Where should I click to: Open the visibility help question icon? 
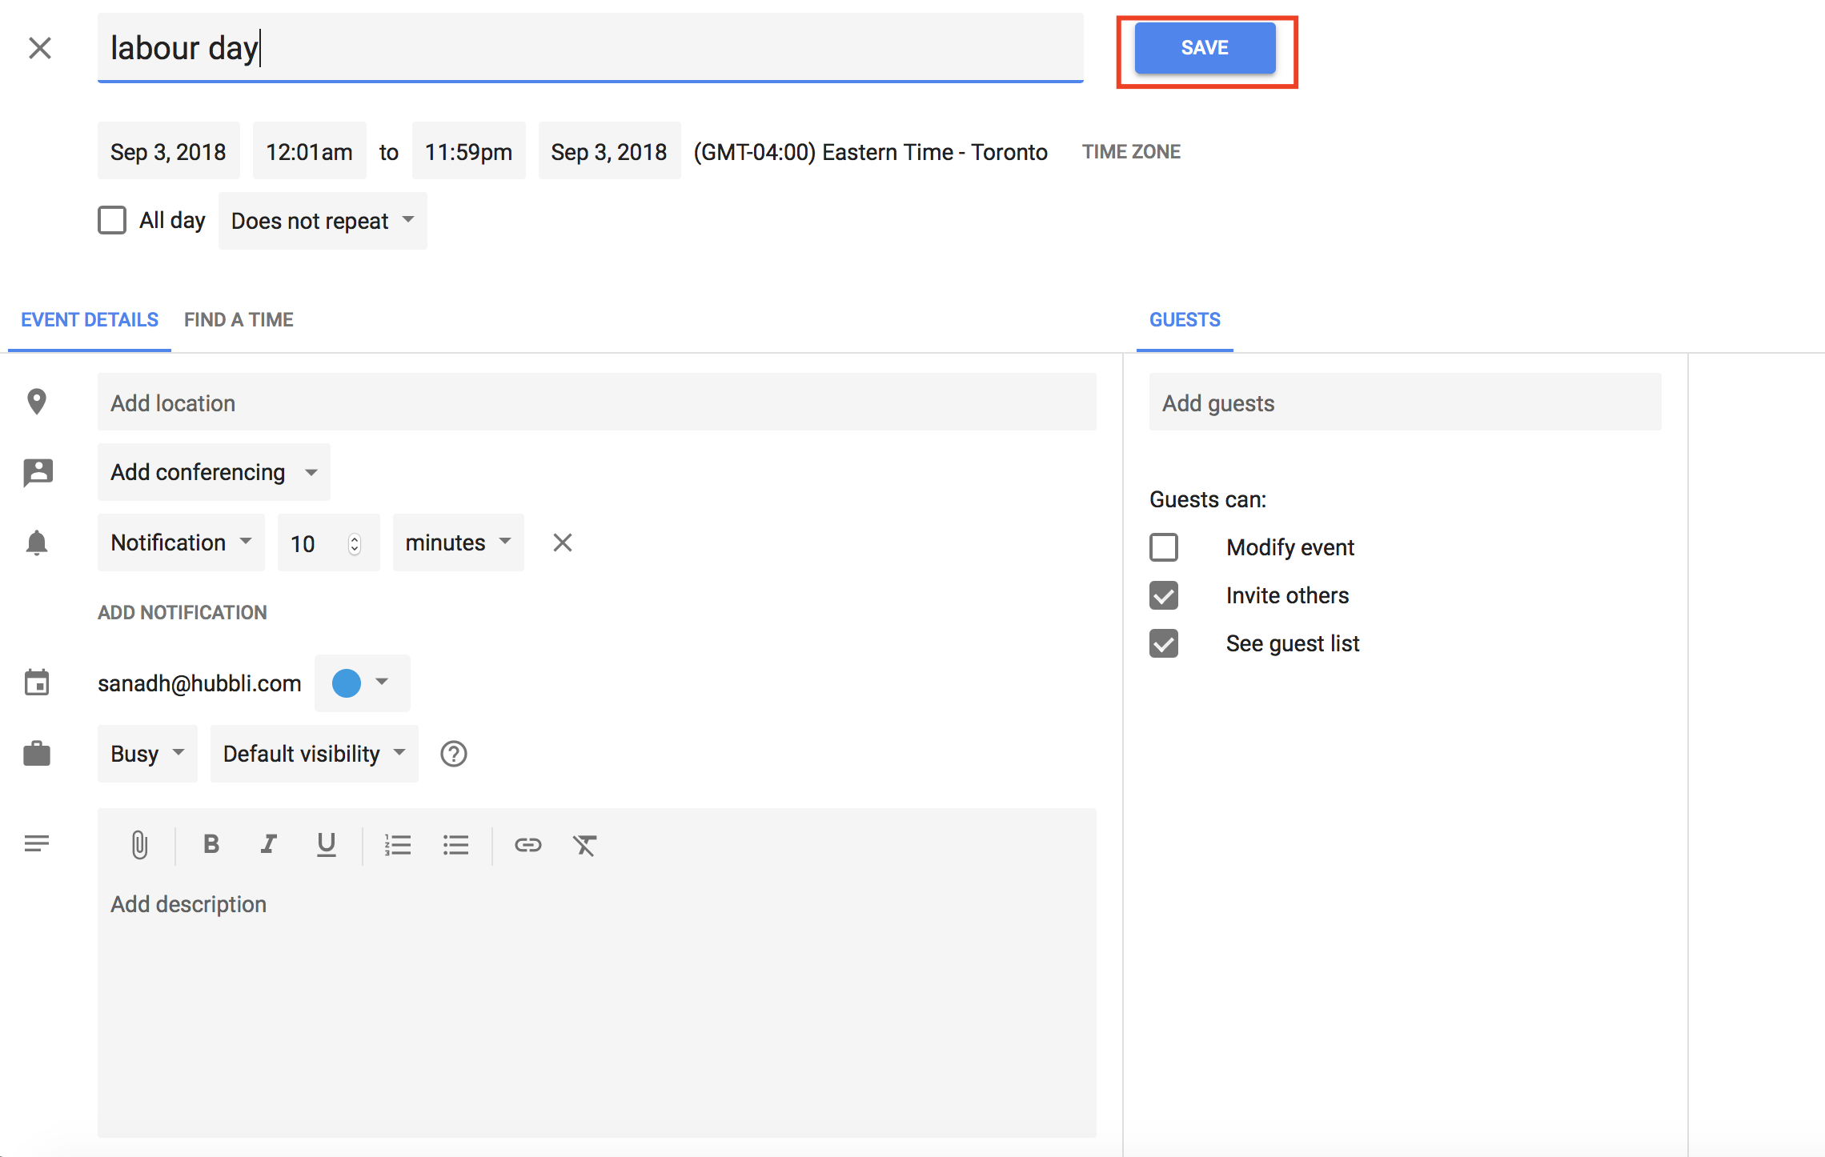pyautogui.click(x=453, y=754)
